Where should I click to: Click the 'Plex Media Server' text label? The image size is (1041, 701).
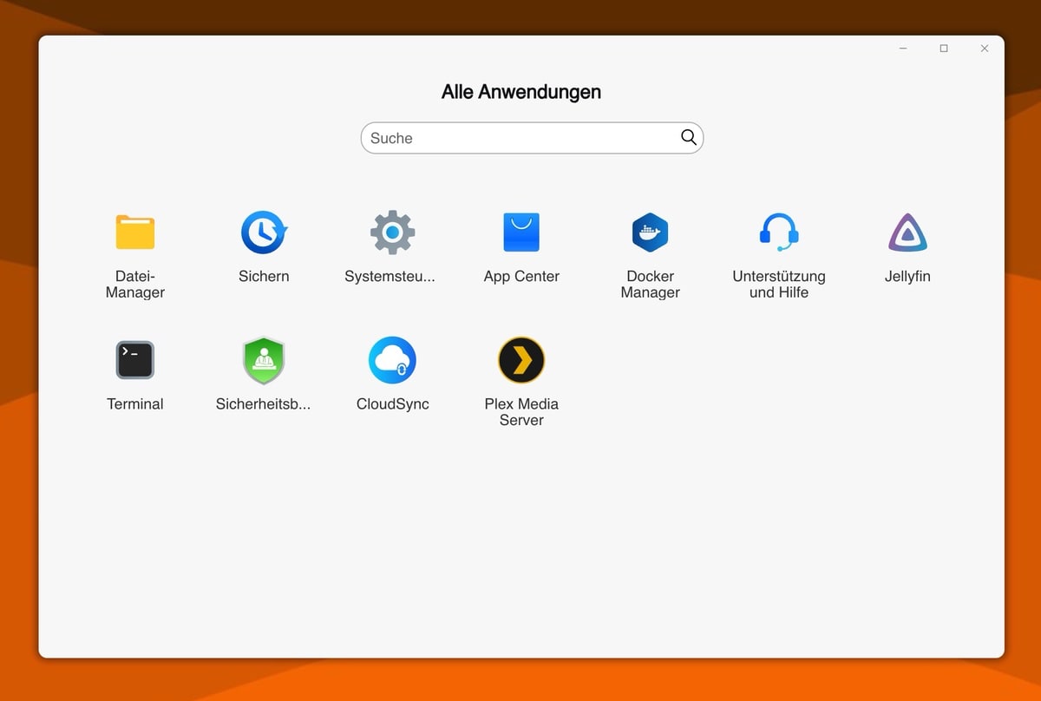tap(521, 412)
